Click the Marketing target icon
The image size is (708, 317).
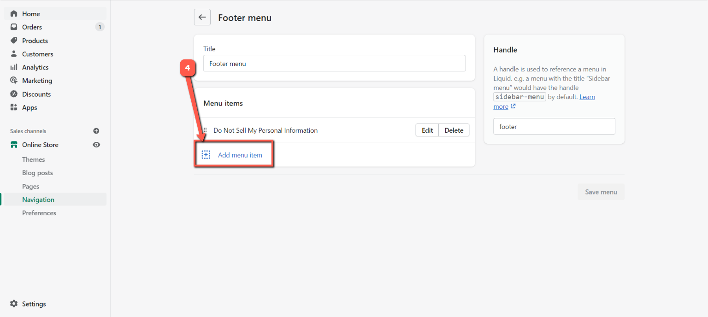coord(14,81)
